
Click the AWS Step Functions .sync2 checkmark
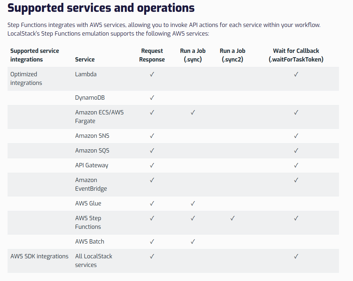click(x=232, y=218)
